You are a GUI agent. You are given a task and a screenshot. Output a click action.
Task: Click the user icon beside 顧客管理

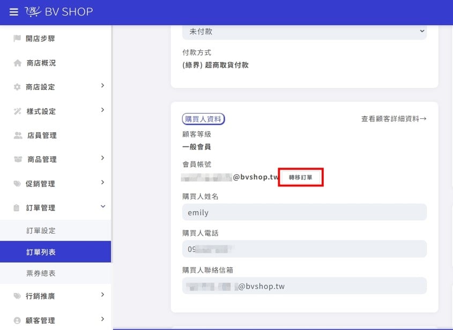pyautogui.click(x=17, y=320)
